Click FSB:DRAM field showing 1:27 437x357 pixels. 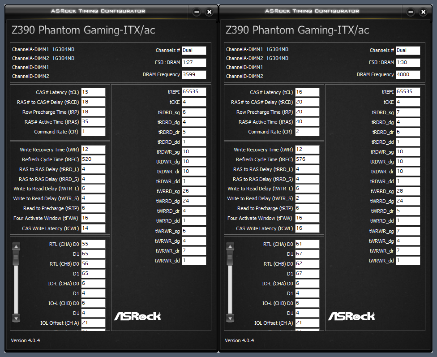point(194,62)
